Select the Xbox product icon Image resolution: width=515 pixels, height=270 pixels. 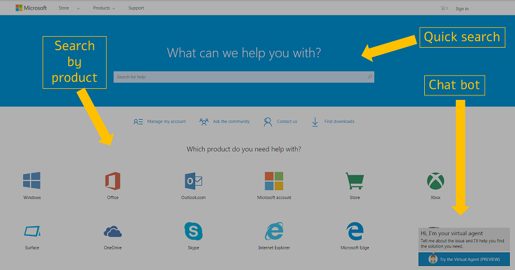pyautogui.click(x=436, y=181)
